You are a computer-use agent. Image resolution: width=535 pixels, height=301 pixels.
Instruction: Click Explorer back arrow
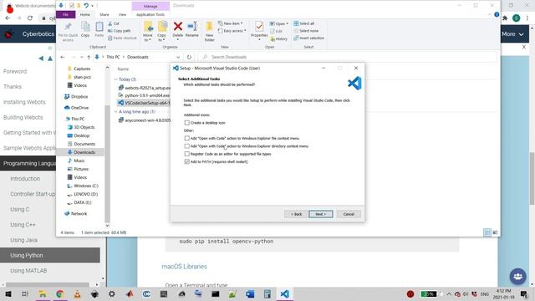click(x=63, y=57)
